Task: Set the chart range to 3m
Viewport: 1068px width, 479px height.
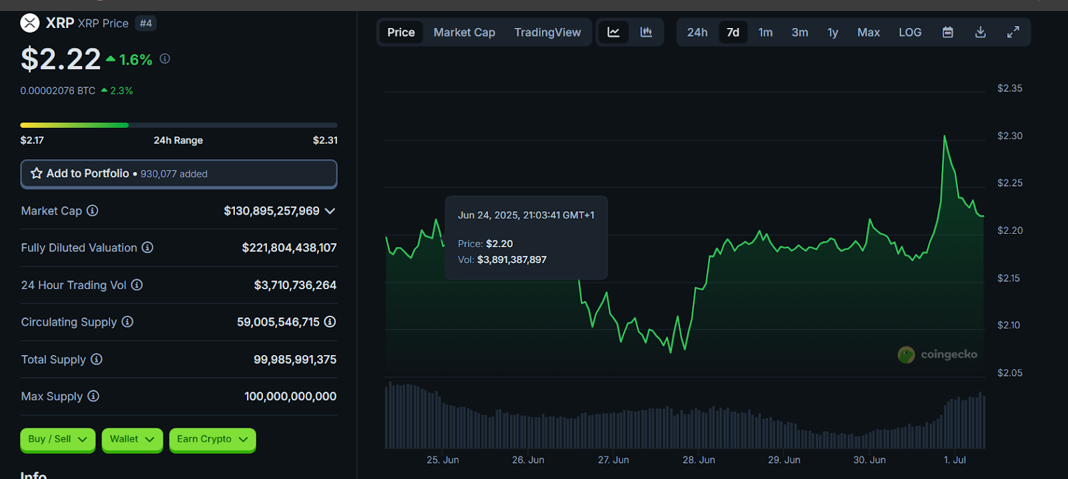Action: click(800, 32)
